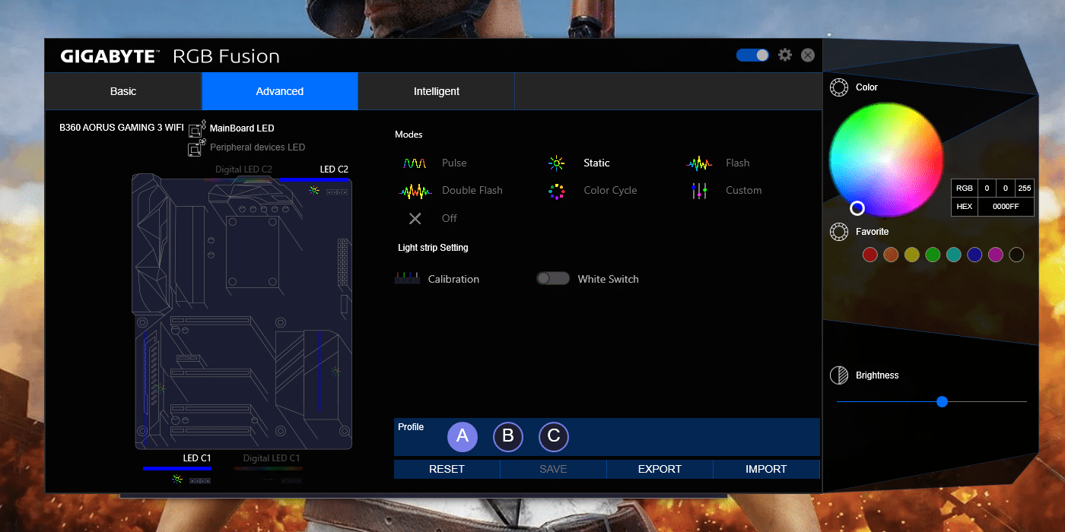Close the RGB Fusion window

click(x=808, y=55)
